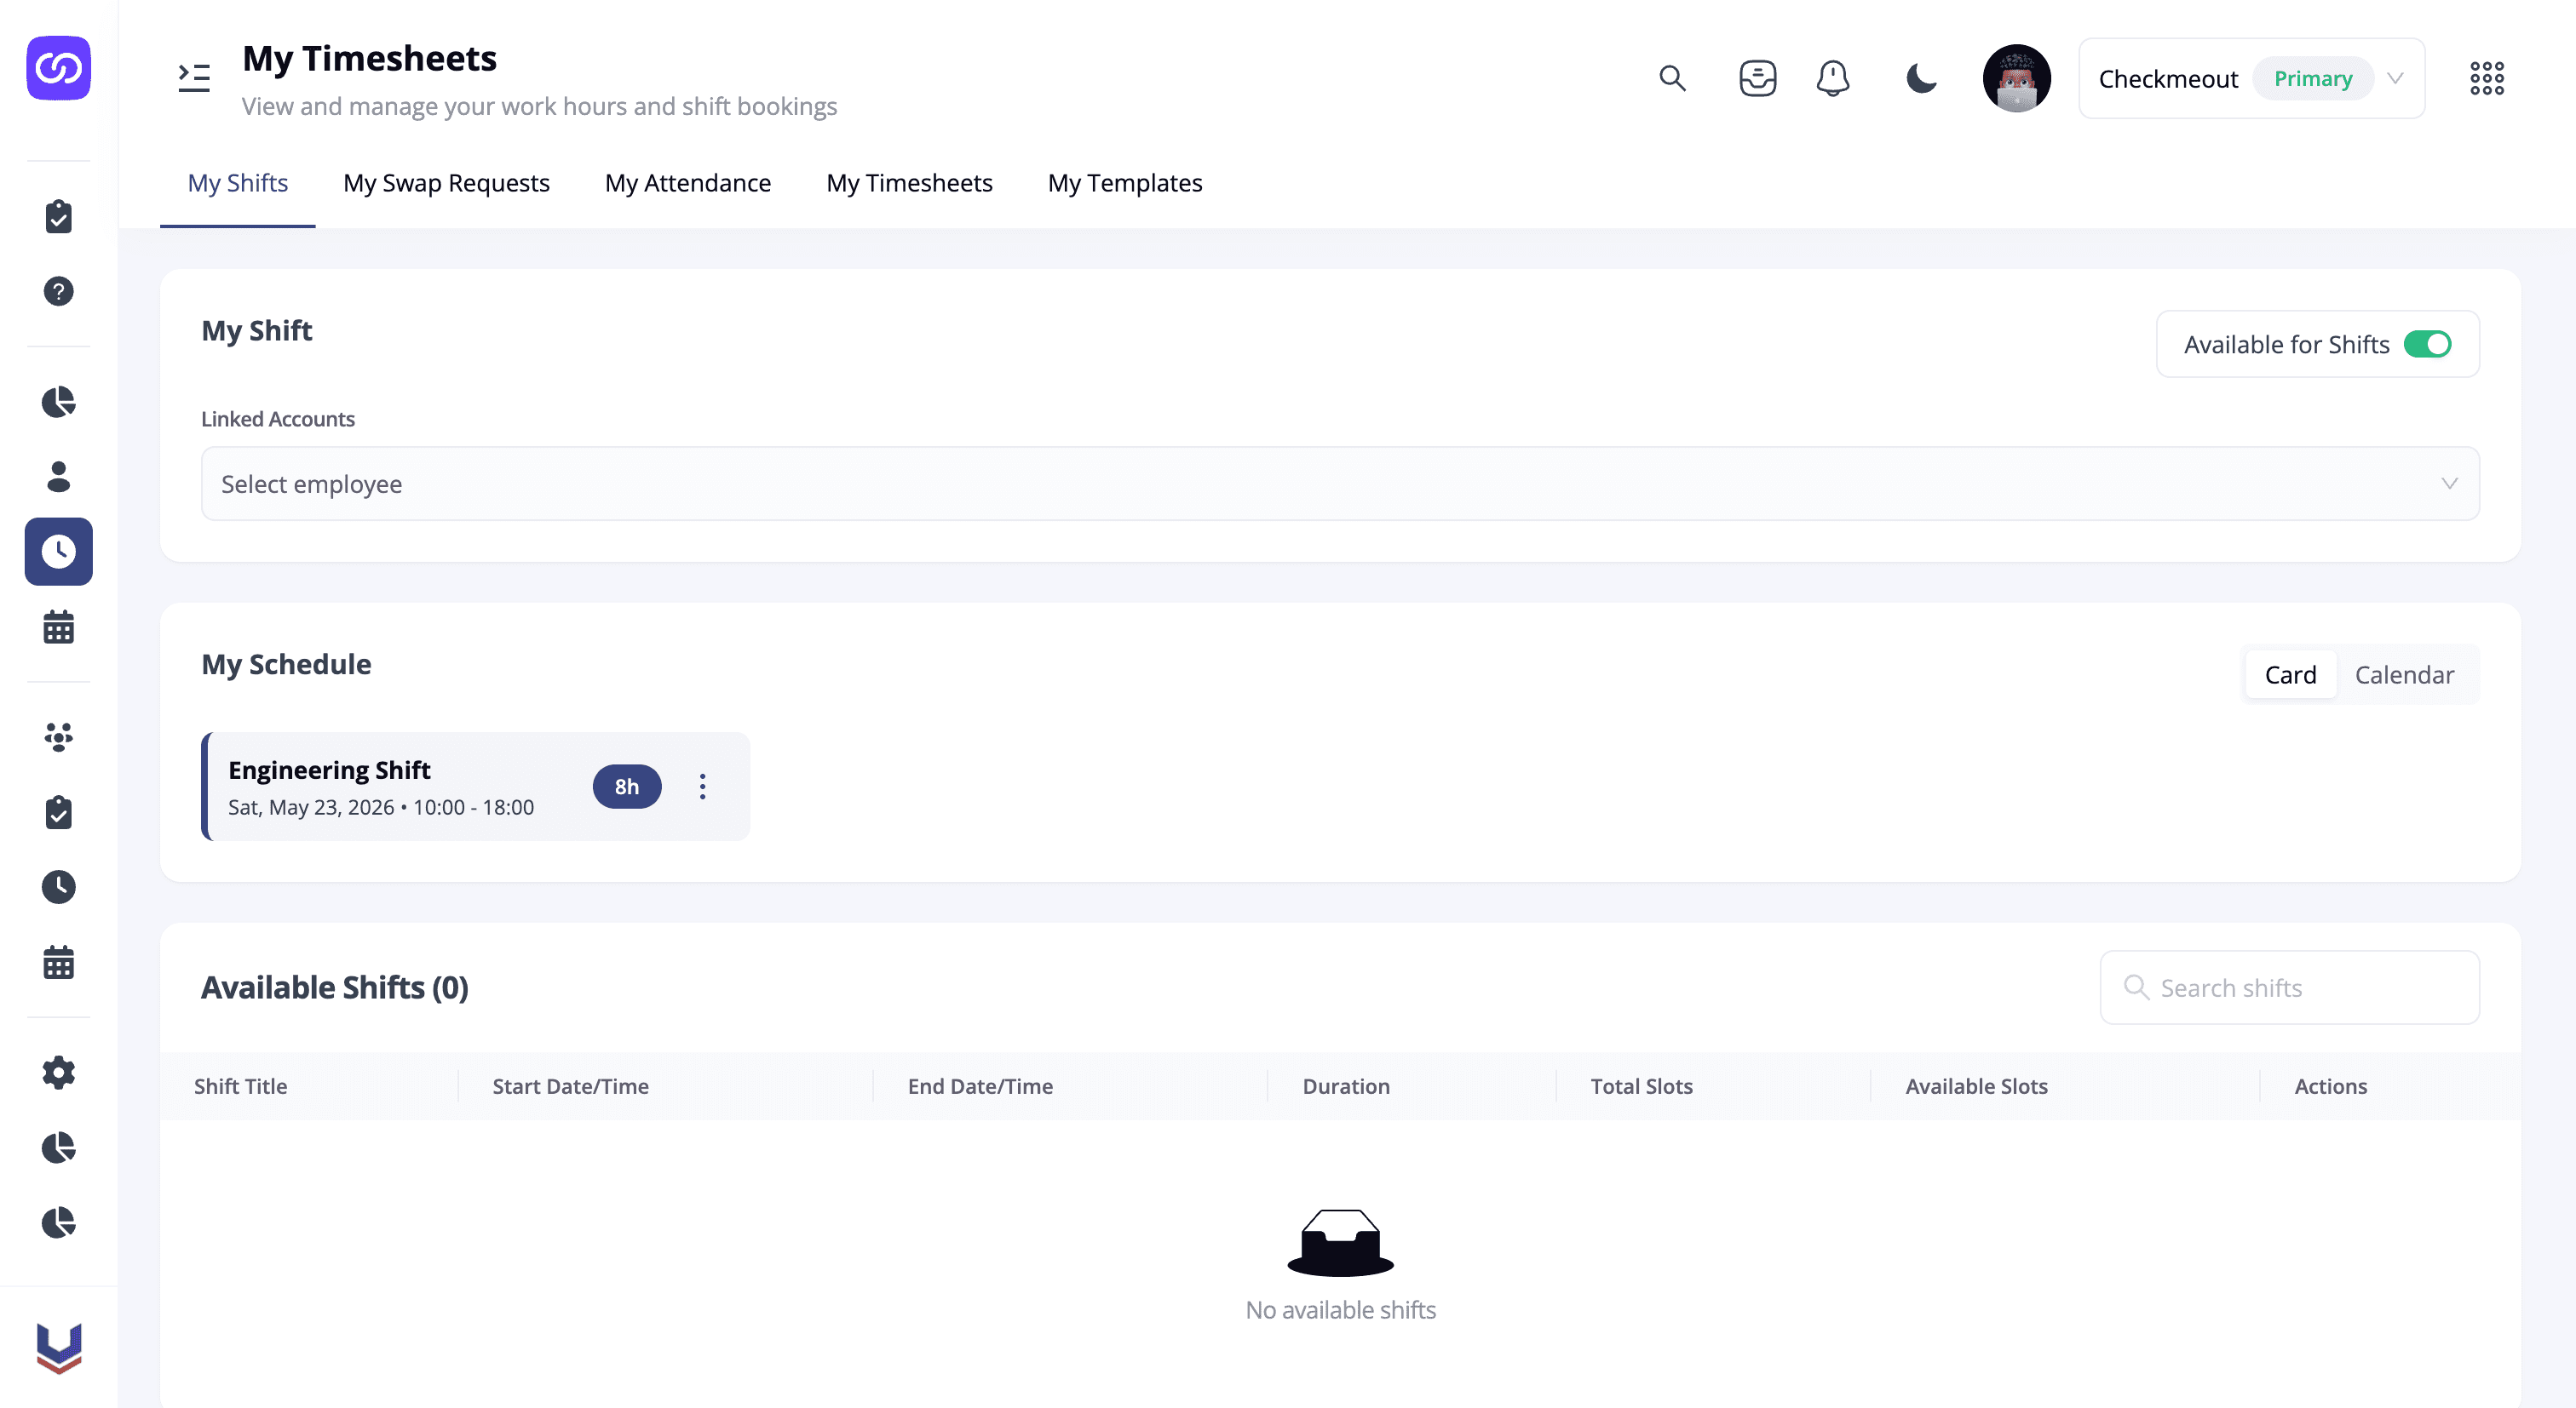This screenshot has width=2576, height=1408.
Task: Open the notifications bell
Action: pyautogui.click(x=1832, y=78)
